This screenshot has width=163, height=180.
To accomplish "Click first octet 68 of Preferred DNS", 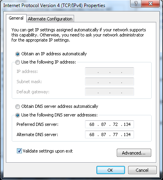I will pyautogui.click(x=92, y=124).
